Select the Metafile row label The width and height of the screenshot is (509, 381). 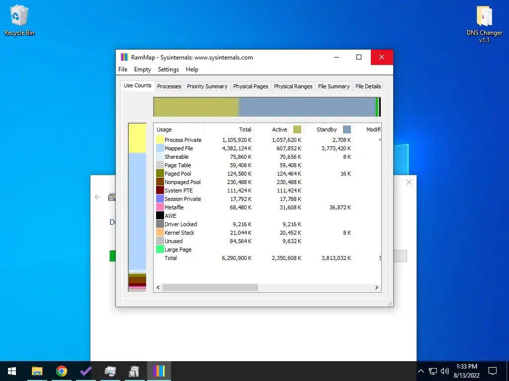pos(174,207)
